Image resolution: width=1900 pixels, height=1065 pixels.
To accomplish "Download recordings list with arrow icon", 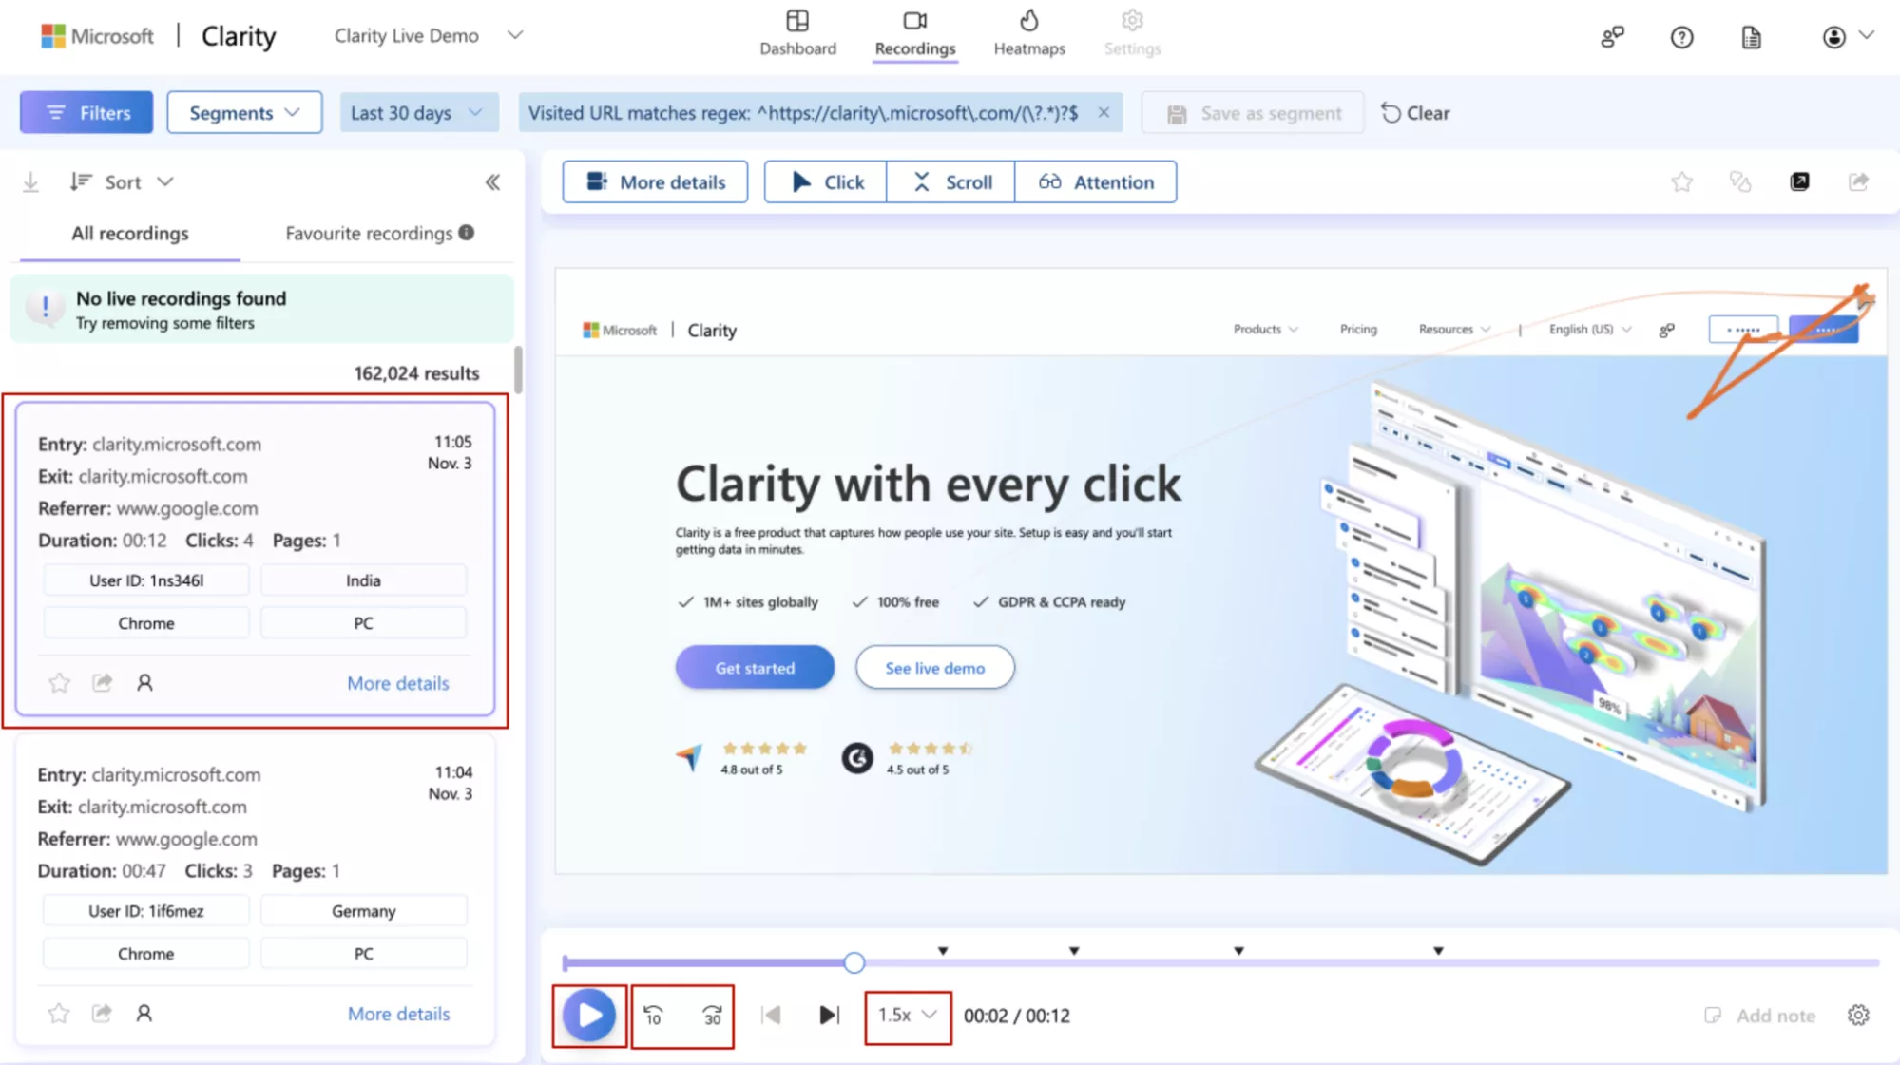I will point(31,182).
